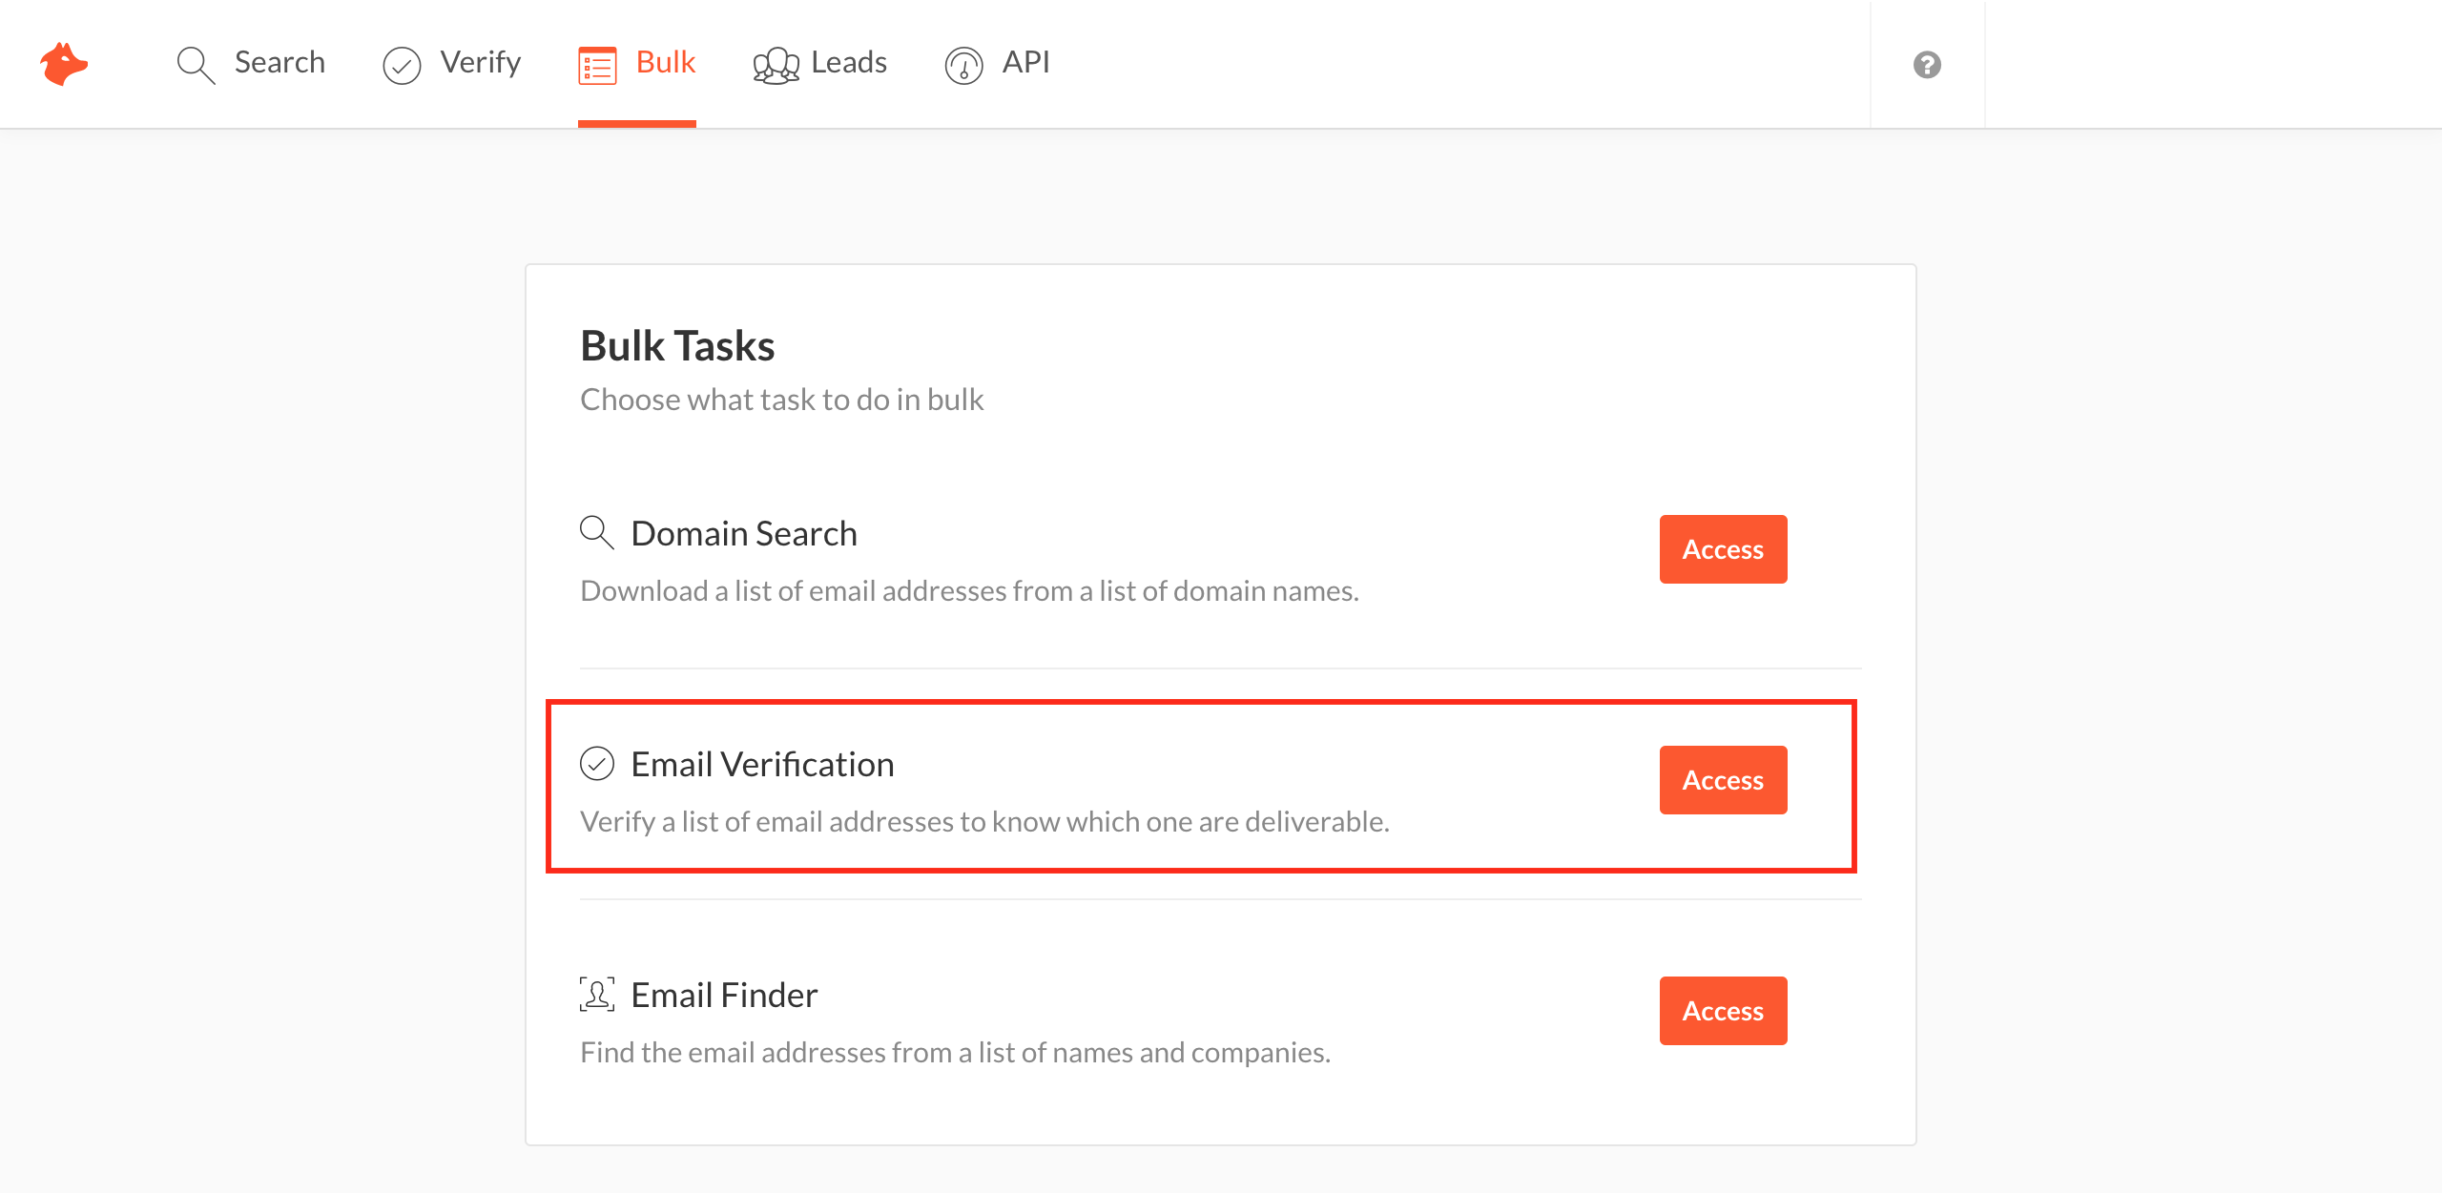Click the Bulk list icon in navbar
2442x1193 pixels.
[597, 66]
